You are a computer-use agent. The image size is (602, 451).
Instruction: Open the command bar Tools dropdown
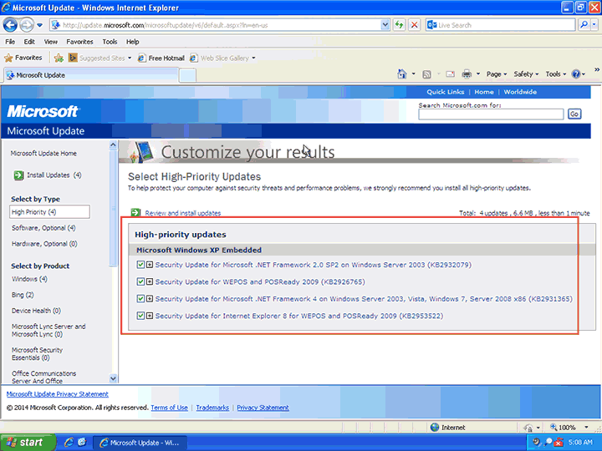(556, 74)
